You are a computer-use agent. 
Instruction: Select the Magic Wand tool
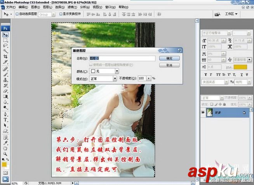(x=5, y=51)
